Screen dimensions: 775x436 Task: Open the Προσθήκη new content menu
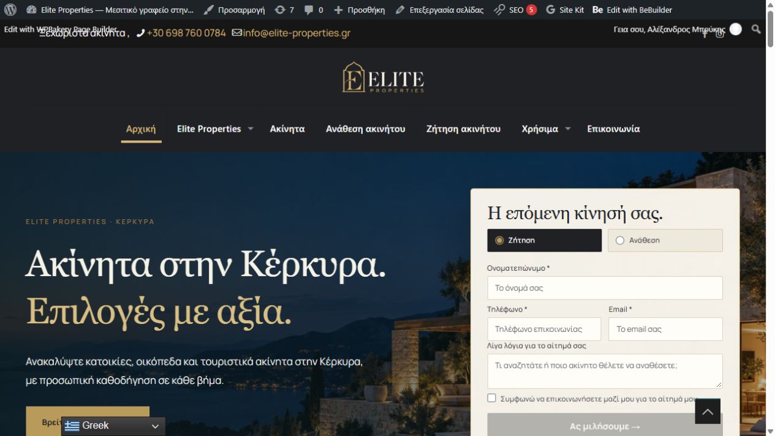360,10
